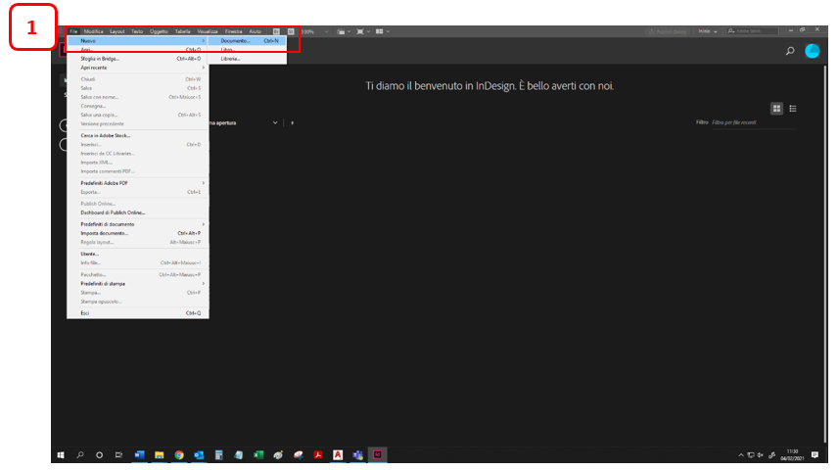Show hidden system tray icons
The height and width of the screenshot is (470, 838).
[741, 455]
